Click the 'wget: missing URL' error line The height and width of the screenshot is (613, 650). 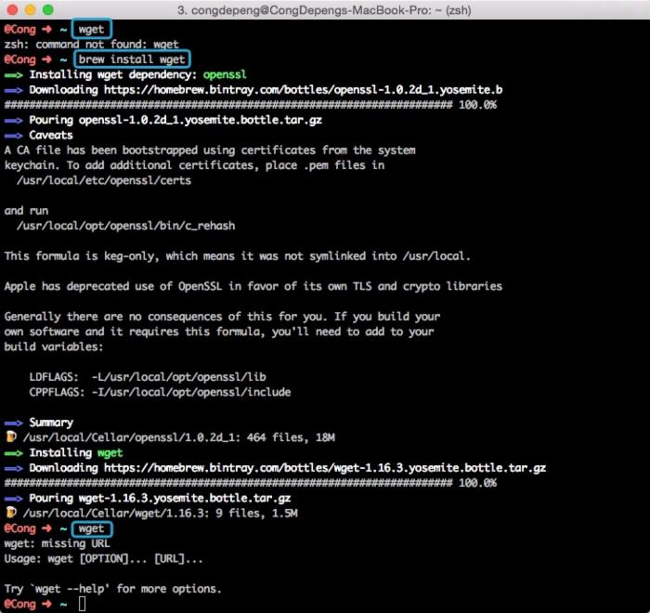58,543
